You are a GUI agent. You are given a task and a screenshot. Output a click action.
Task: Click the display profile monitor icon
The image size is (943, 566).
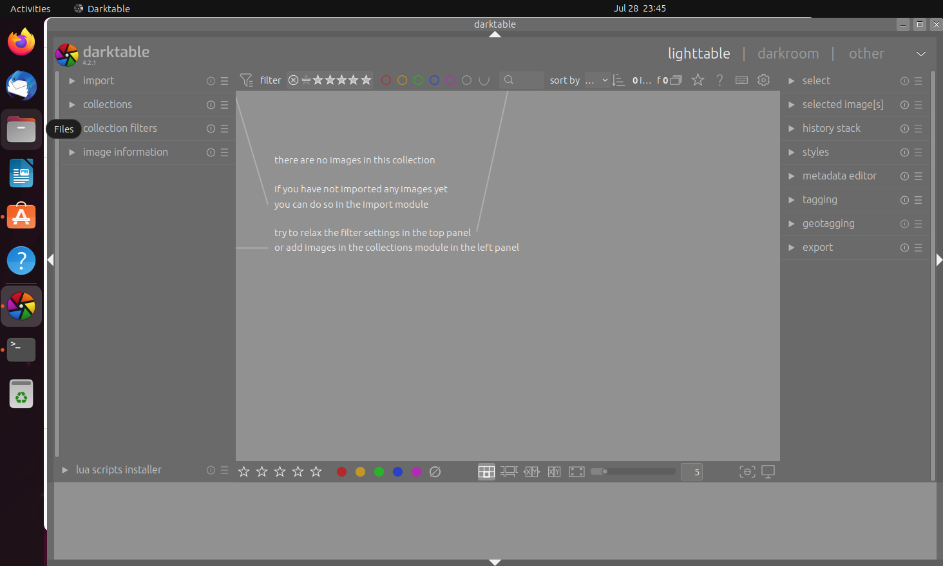tap(768, 471)
